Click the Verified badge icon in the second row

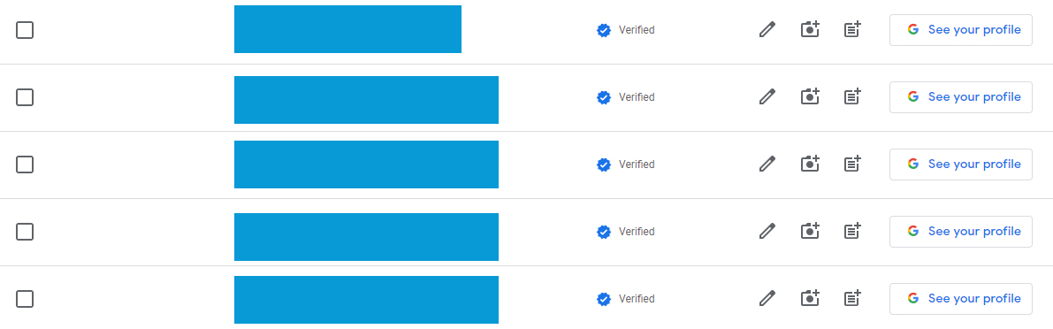(x=604, y=97)
